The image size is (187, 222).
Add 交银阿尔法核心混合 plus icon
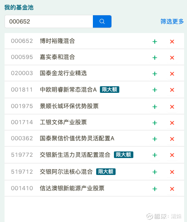[155, 172]
